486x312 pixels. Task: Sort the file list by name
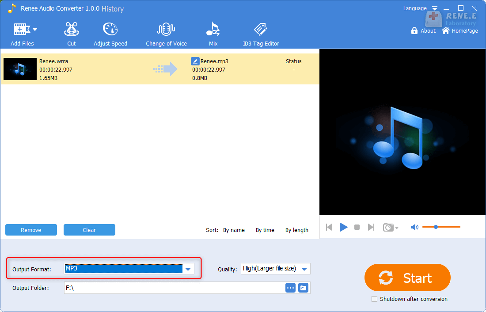point(234,230)
